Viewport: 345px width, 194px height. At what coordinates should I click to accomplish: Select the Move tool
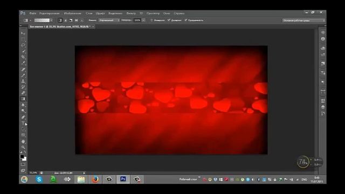pos(23,33)
